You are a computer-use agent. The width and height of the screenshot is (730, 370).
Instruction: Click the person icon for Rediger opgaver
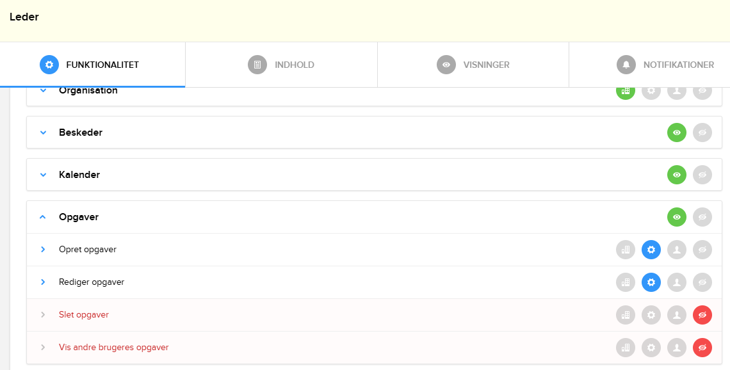pyautogui.click(x=677, y=282)
